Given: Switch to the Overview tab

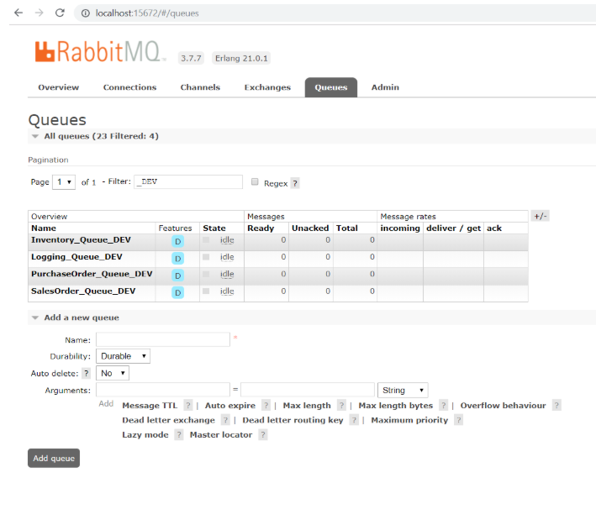Looking at the screenshot, I should 59,87.
